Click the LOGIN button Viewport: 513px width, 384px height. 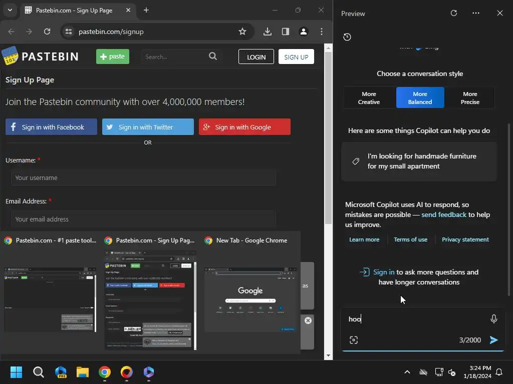256,57
